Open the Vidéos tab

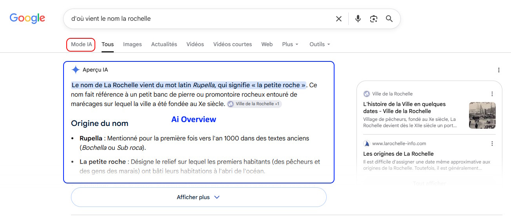[195, 45]
